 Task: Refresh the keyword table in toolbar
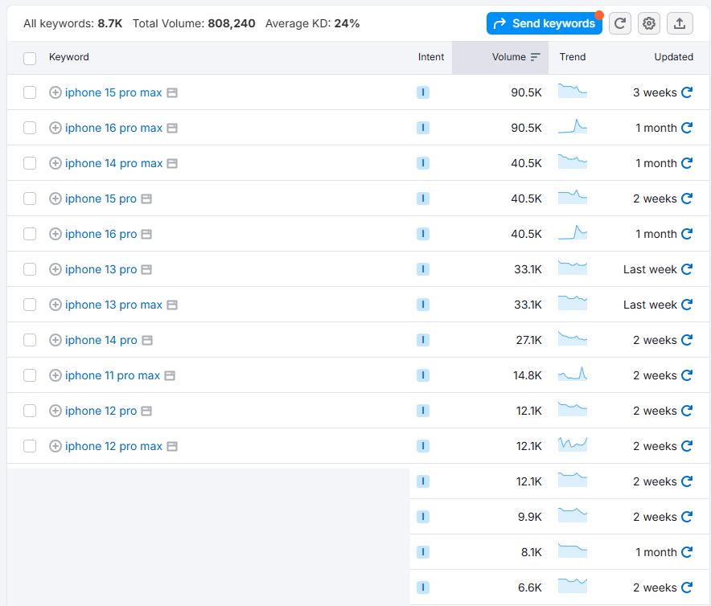click(620, 23)
